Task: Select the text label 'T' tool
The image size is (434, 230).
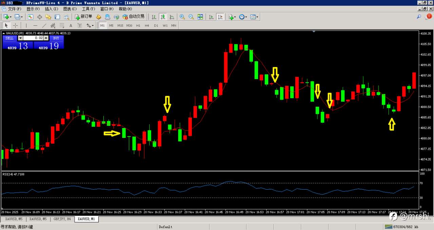Action: [80, 25]
